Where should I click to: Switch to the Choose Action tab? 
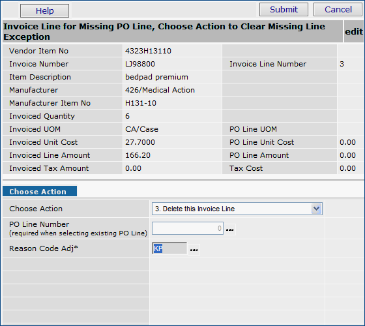pos(40,191)
